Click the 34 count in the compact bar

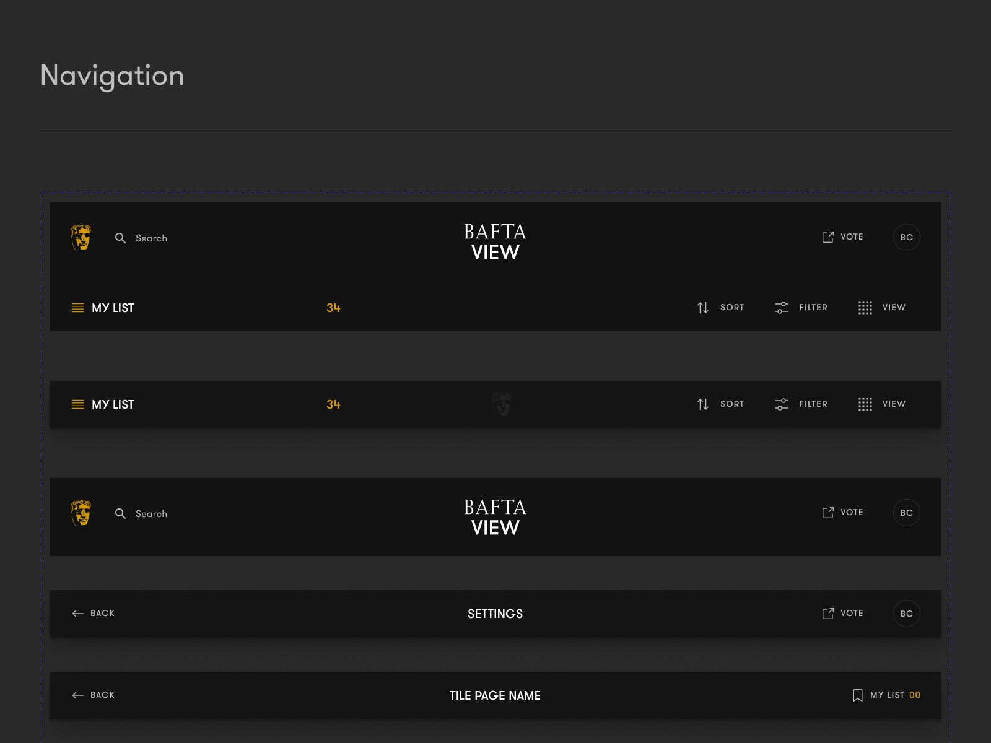click(333, 404)
